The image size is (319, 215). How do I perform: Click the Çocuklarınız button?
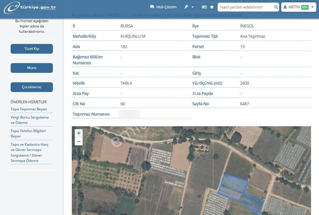click(x=32, y=87)
